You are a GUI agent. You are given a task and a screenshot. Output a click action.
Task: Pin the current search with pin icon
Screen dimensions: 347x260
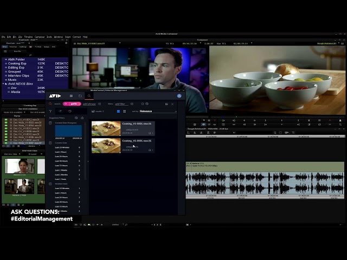[60, 111]
